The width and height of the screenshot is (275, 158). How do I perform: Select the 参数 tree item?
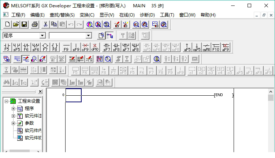(29, 123)
